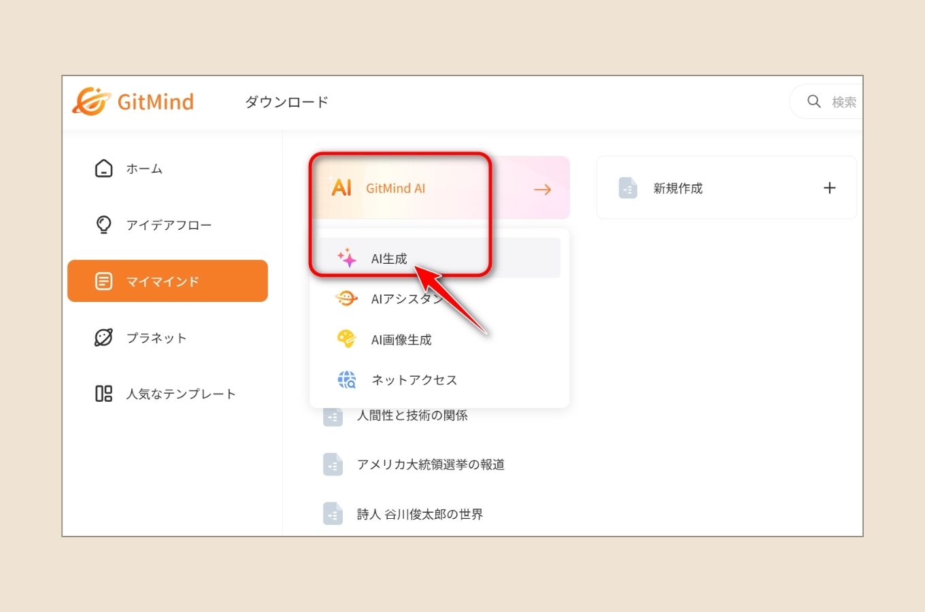Open file 詩人 谷川俊太郎の世界
Viewport: 925px width, 612px height.
point(420,514)
